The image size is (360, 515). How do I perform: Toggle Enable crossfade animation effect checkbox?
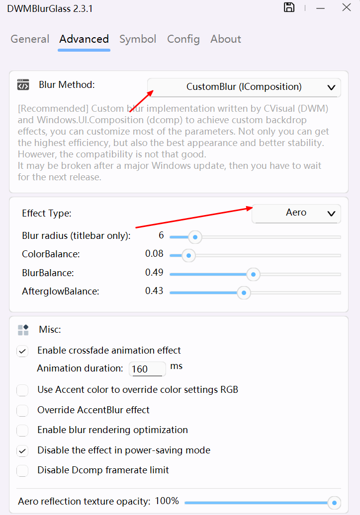click(22, 351)
